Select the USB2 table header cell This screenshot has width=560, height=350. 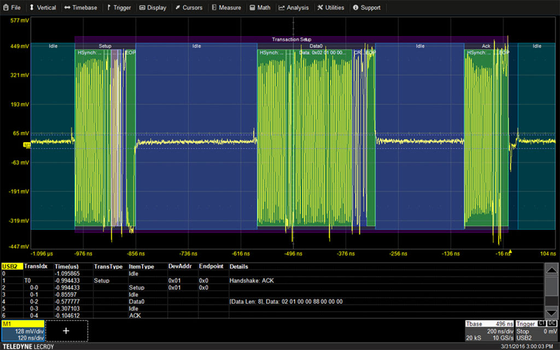(12, 266)
